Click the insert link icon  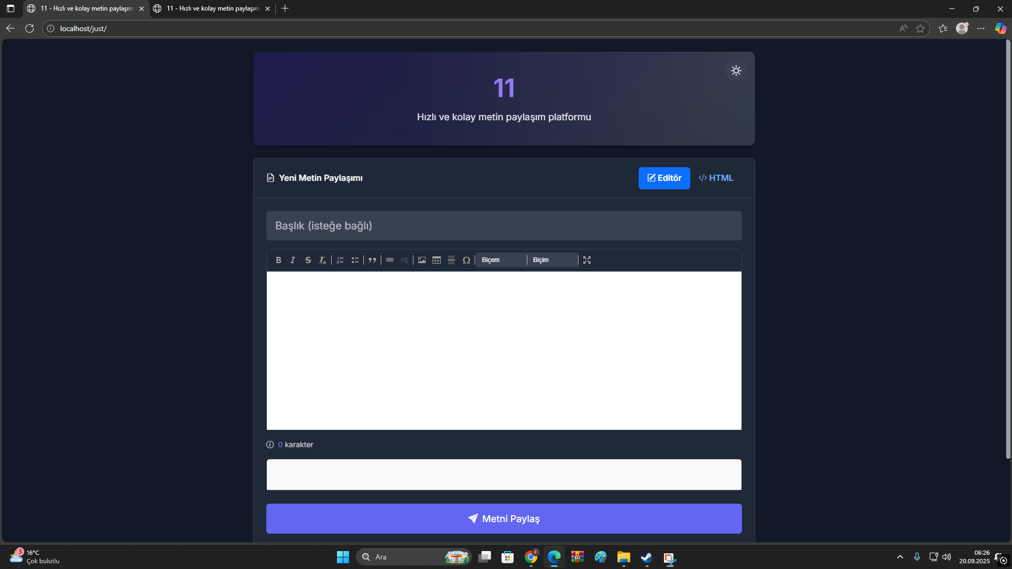click(390, 260)
